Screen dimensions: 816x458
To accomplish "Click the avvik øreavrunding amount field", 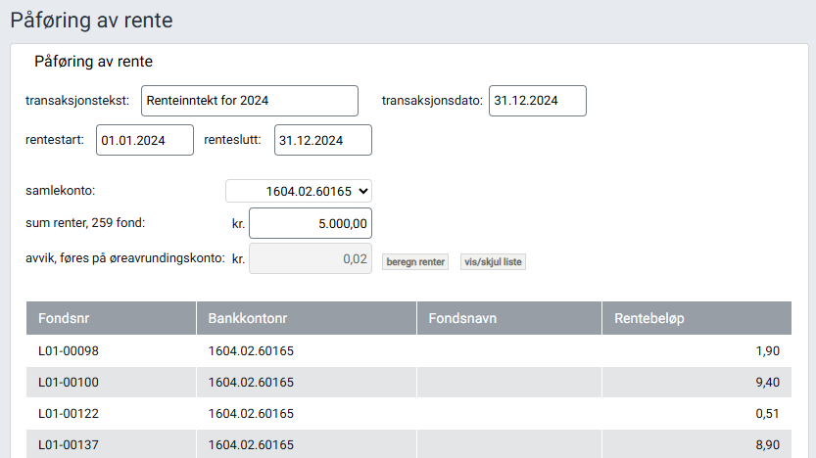I will click(310, 259).
